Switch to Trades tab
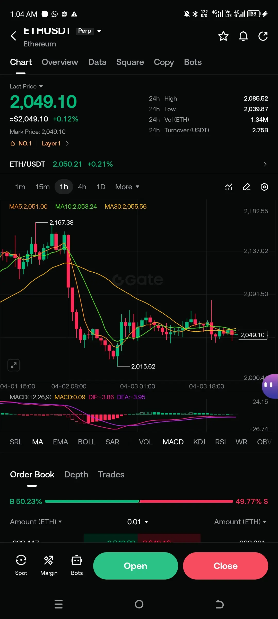 111,475
